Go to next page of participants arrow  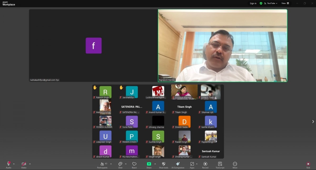click(x=313, y=122)
